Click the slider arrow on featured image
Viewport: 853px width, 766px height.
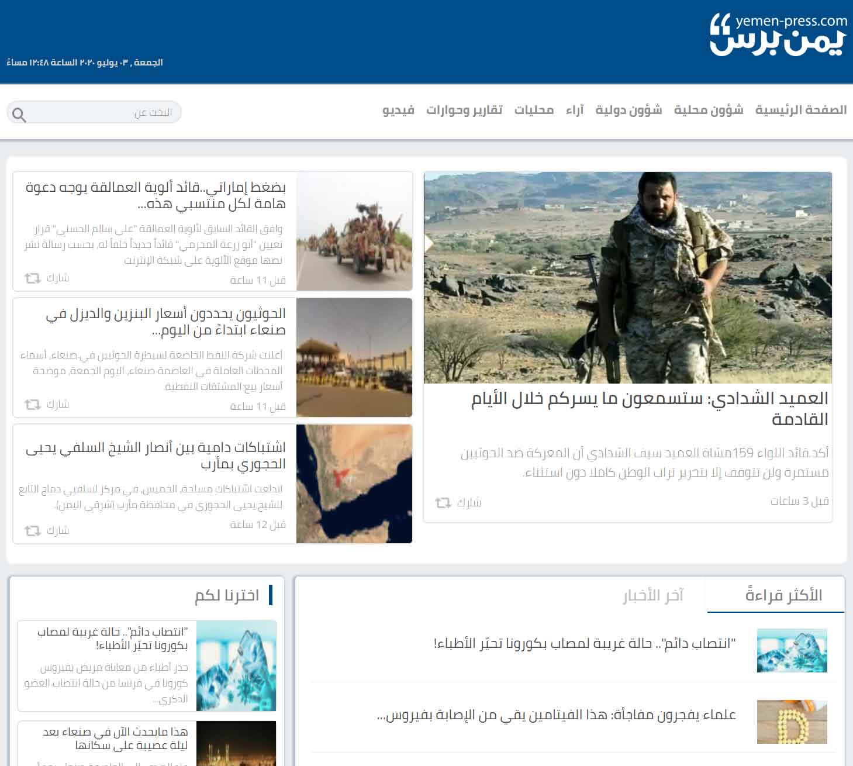point(429,244)
